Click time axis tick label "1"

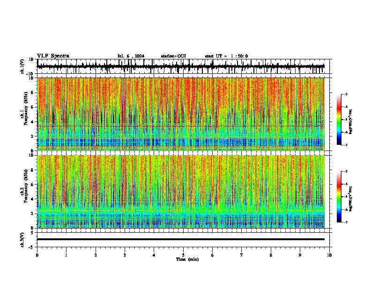tap(66, 255)
